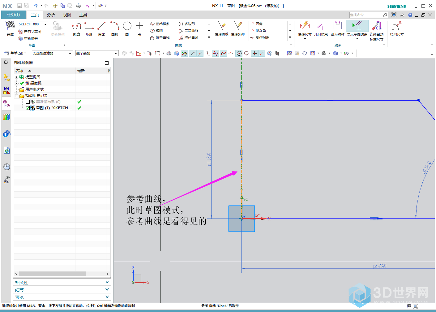Open Geometric Constraints (几何约束) tool
Screen dimensions: 436x312
point(321,29)
